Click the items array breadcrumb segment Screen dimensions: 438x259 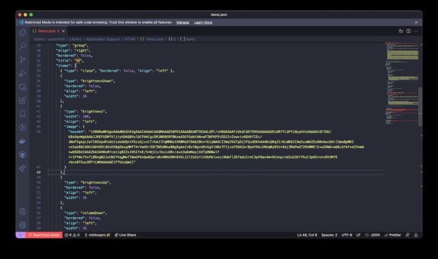(188, 39)
